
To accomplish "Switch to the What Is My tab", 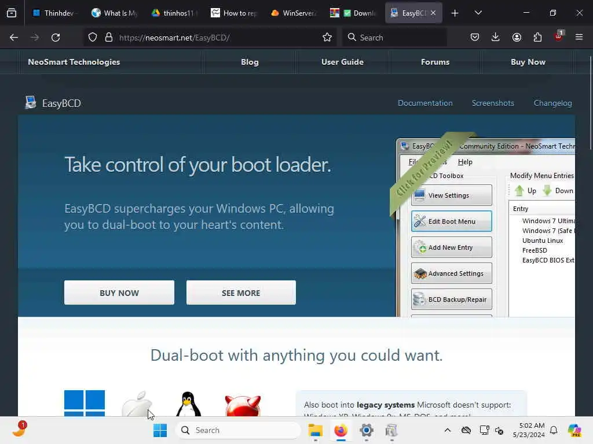I will (114, 13).
